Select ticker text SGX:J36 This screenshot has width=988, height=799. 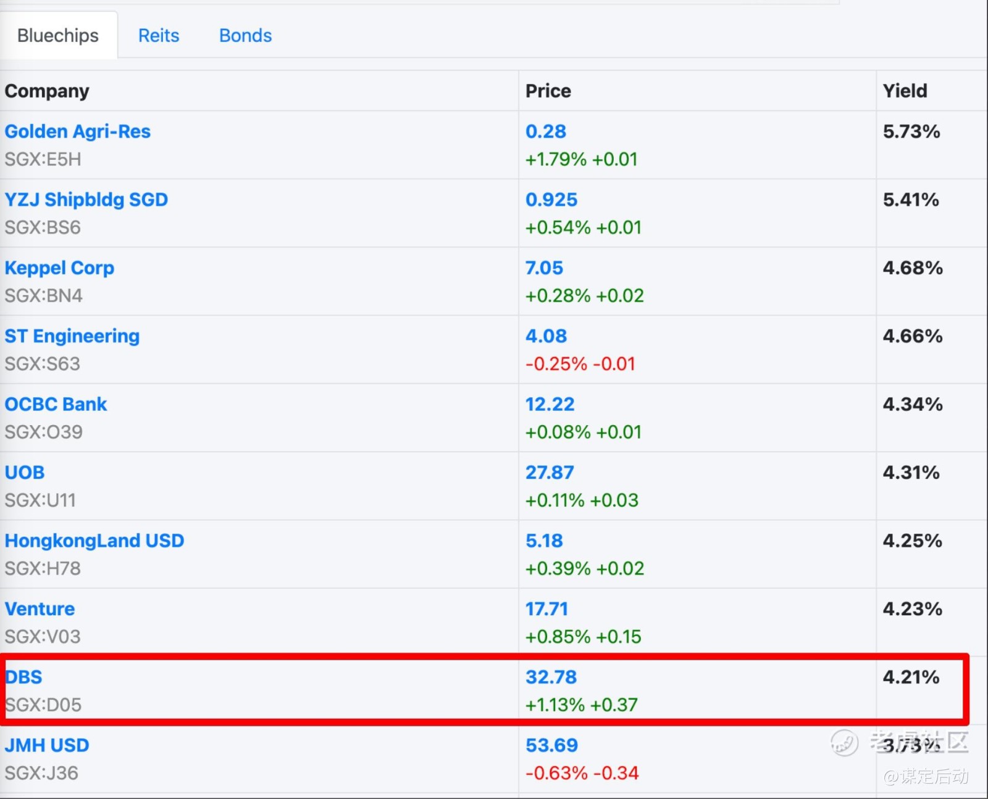click(x=41, y=773)
